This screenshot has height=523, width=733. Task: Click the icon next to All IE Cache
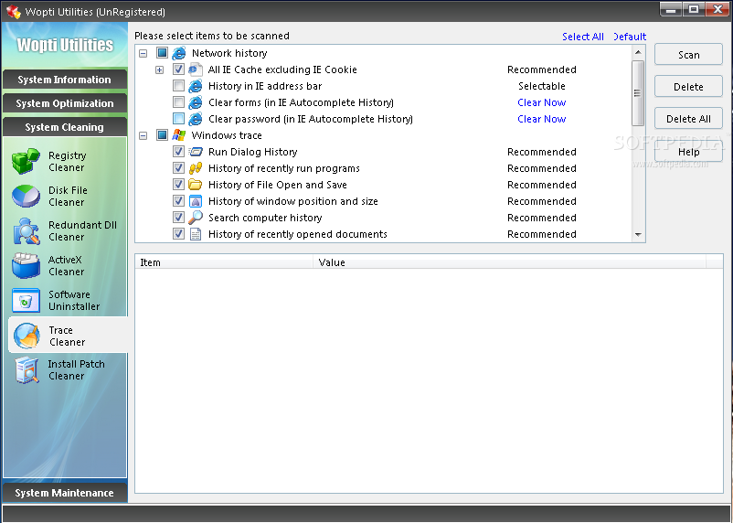point(196,69)
